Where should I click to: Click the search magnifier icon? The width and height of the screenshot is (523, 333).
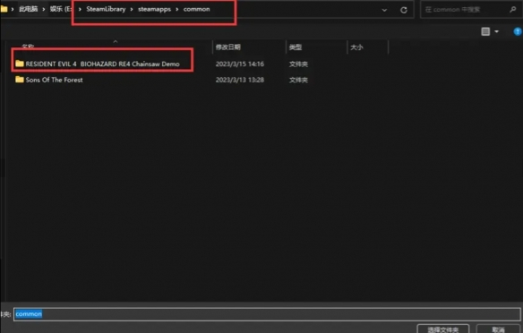[x=512, y=10]
